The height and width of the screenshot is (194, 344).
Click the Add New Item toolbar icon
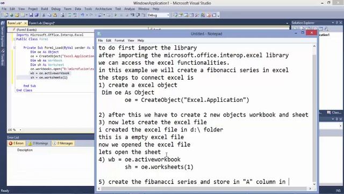23,15
